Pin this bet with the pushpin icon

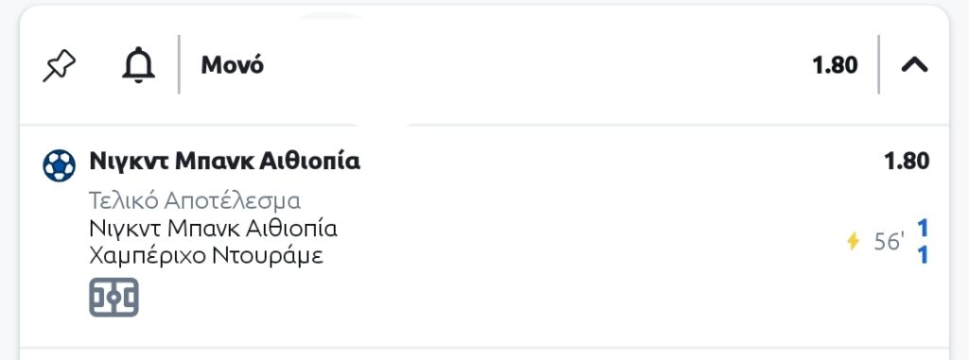coord(59,65)
